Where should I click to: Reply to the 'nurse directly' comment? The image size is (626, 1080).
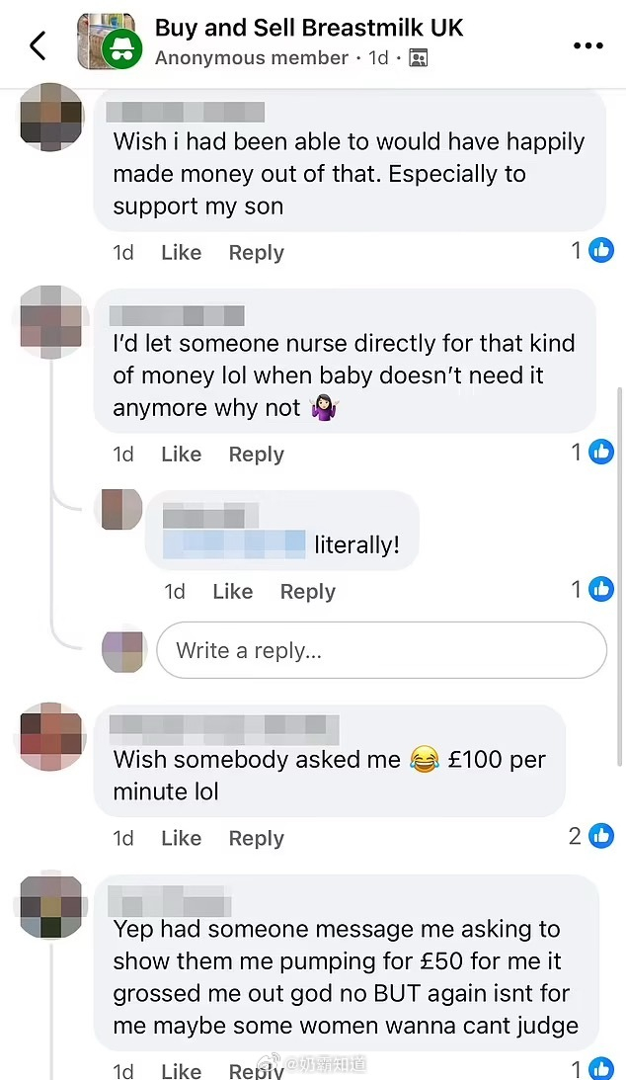pos(257,455)
